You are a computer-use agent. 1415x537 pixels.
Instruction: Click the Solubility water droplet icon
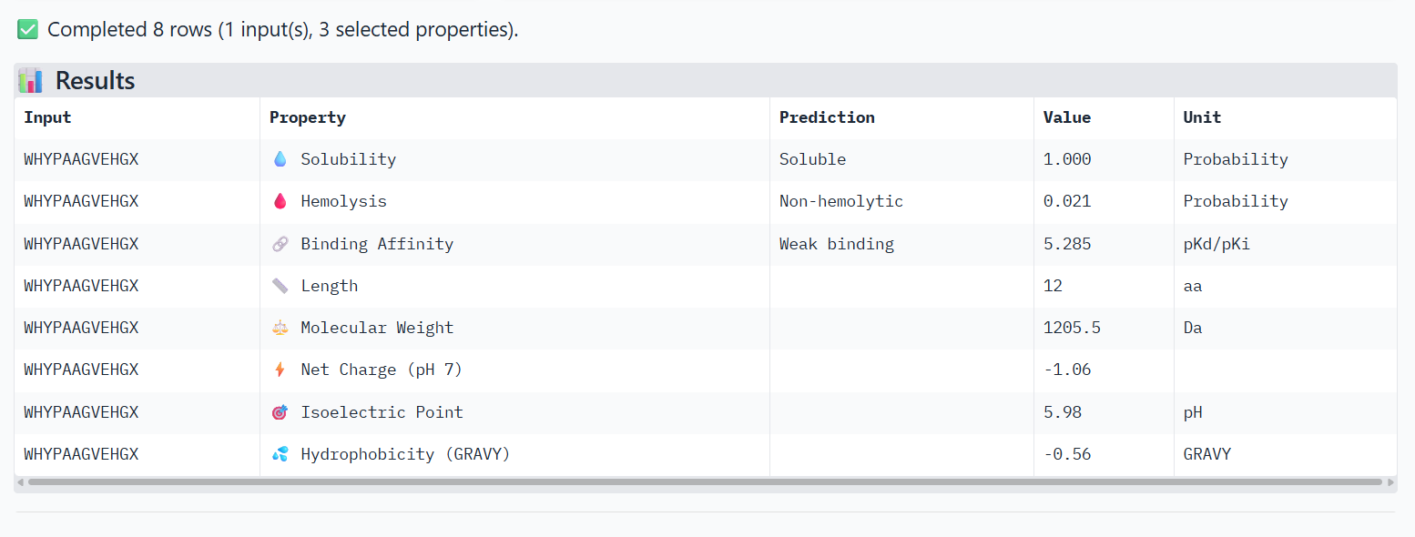pos(282,158)
